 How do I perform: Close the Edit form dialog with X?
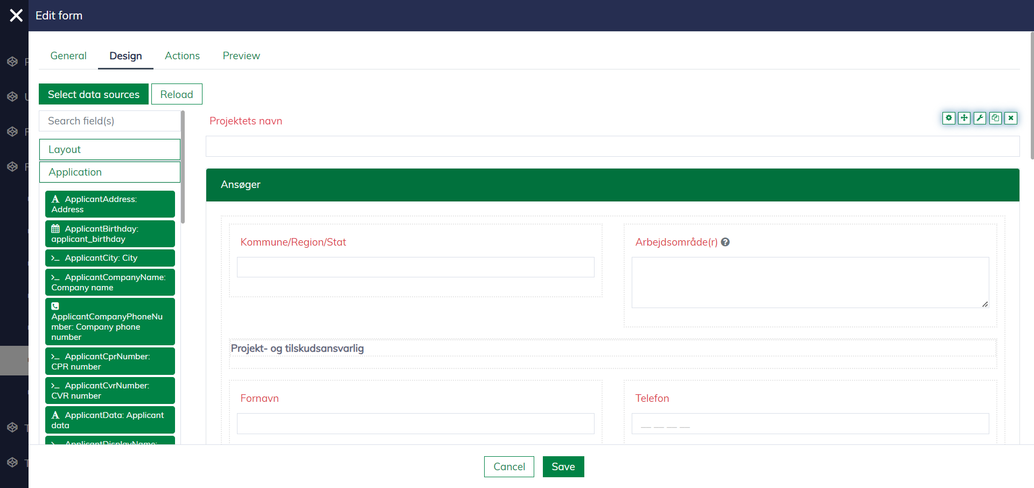click(16, 16)
